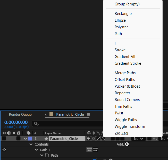Select Round Corners in the menu
The width and height of the screenshot is (168, 160).
coord(127,100)
